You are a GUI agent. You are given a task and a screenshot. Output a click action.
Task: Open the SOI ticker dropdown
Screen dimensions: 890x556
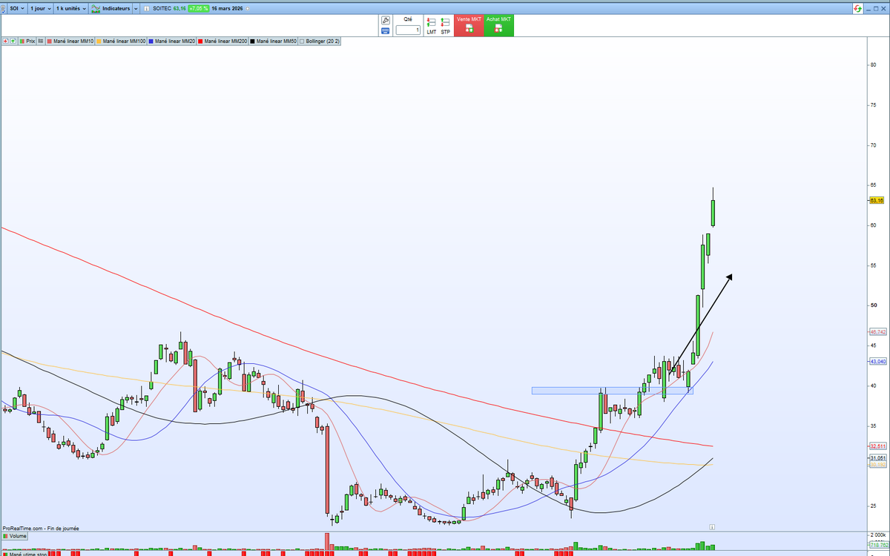[16, 8]
